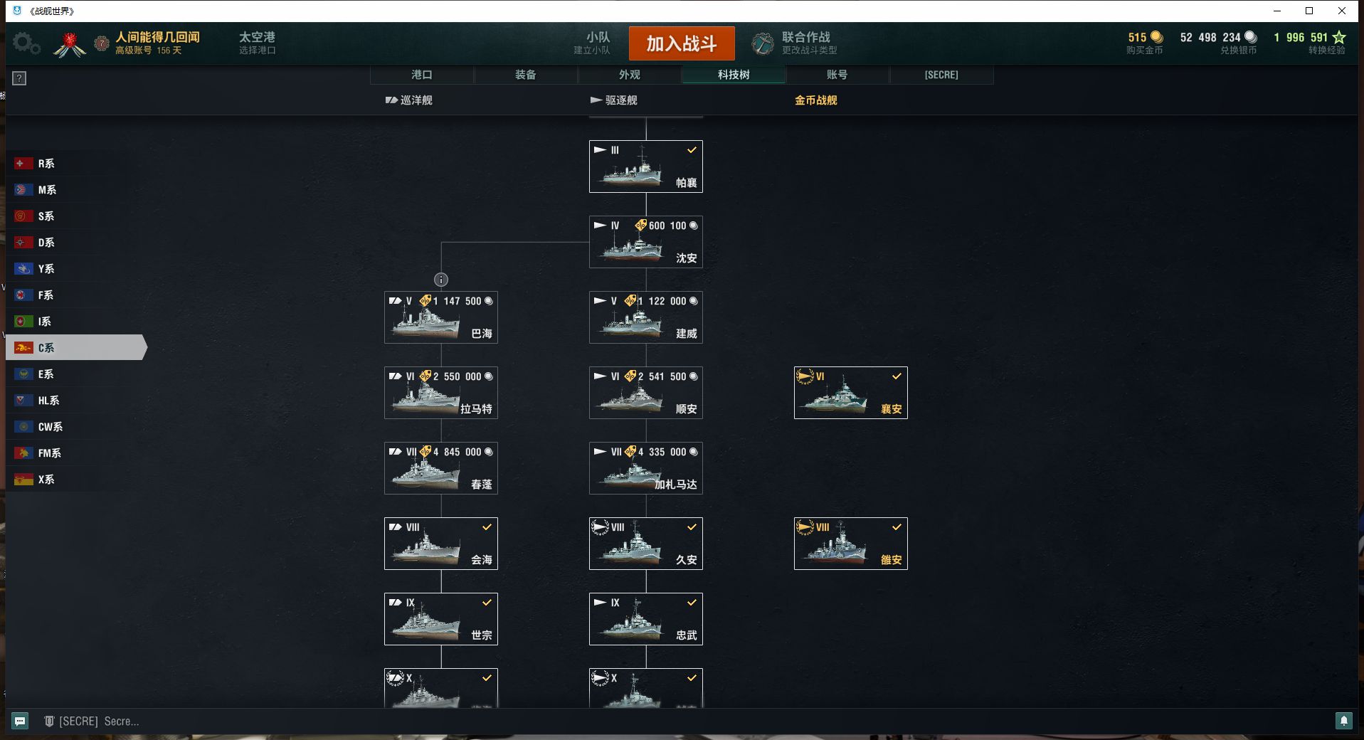Switch to the 港口 tab
1364x740 pixels.
422,75
